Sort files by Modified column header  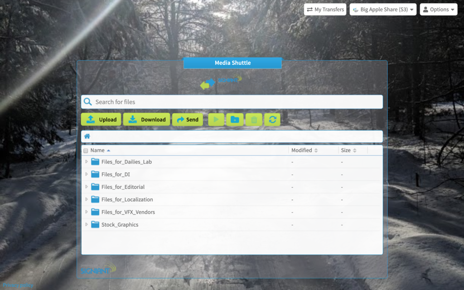click(304, 150)
